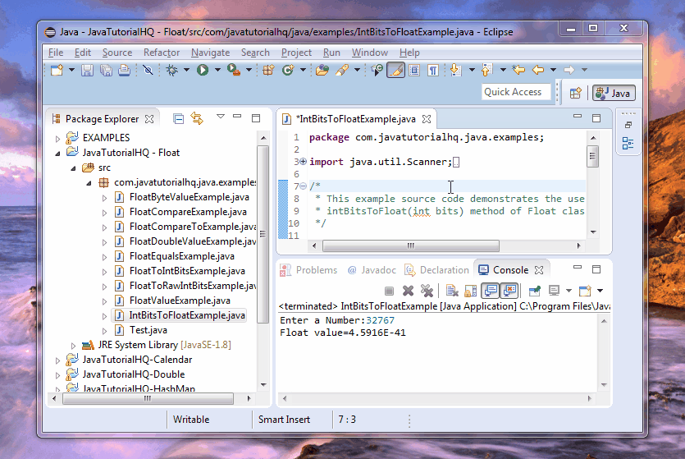685x459 pixels.
Task: Switch to the Declaration tab
Action: [x=437, y=270]
